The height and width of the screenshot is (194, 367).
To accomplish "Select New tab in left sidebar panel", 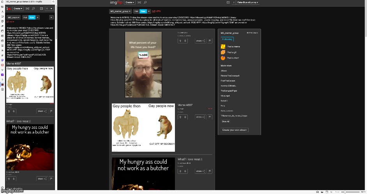I will (32, 17).
